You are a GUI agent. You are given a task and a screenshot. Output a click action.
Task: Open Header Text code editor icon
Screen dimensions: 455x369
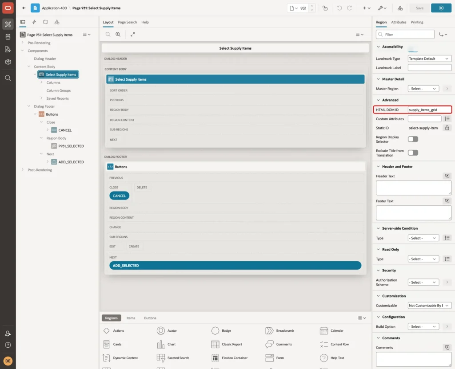pyautogui.click(x=447, y=176)
